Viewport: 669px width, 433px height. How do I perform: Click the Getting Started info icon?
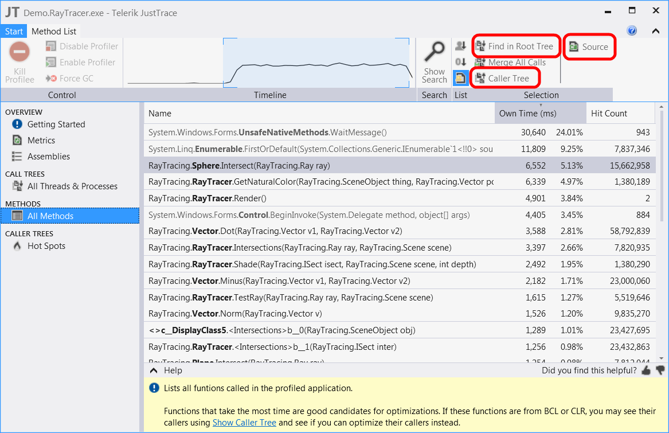tap(17, 124)
